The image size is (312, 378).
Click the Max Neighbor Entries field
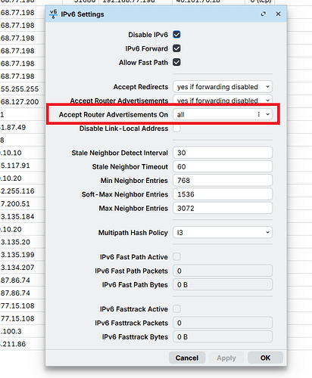pyautogui.click(x=223, y=208)
